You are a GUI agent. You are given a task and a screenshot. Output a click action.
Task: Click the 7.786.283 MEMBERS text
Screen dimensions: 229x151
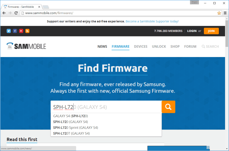pyautogui.click(x=168, y=31)
